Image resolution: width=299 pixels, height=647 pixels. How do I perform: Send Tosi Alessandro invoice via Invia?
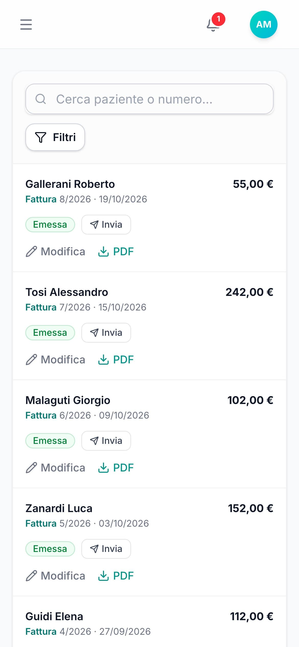pyautogui.click(x=106, y=333)
